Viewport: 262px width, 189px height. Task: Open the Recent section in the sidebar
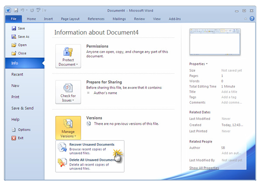click(17, 74)
